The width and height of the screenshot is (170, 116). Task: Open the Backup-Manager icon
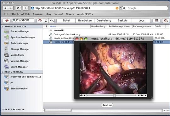tap(6, 32)
